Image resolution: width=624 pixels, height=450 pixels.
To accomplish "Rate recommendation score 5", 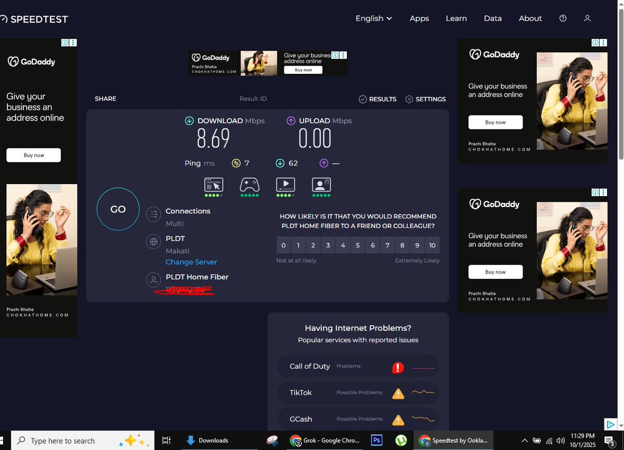I will (358, 245).
